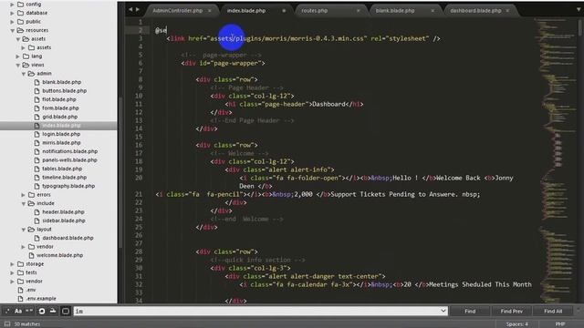Click the file icon for flot.blade.php
Screen dimensions: 584x328
(36, 99)
